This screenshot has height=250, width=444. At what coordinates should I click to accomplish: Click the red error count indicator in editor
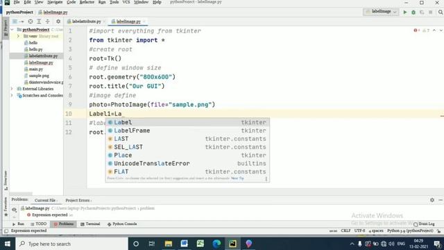[x=416, y=31]
